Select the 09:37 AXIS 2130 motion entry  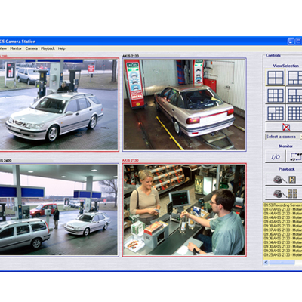click(x=283, y=230)
